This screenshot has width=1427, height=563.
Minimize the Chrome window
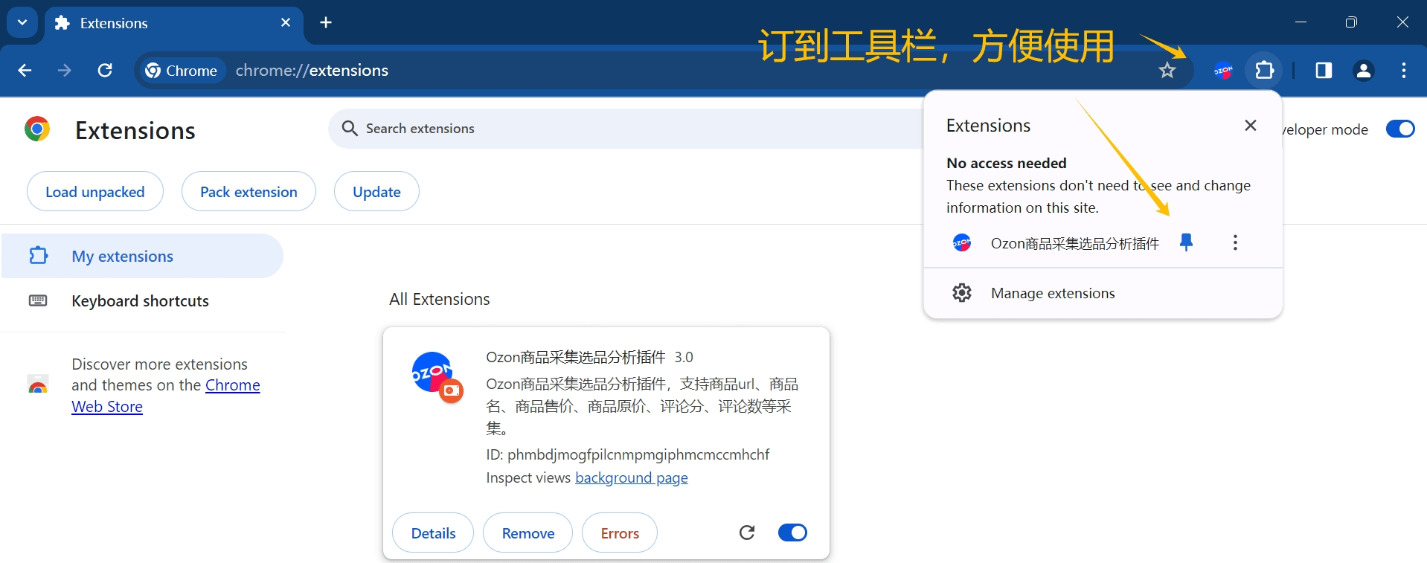coord(1301,22)
